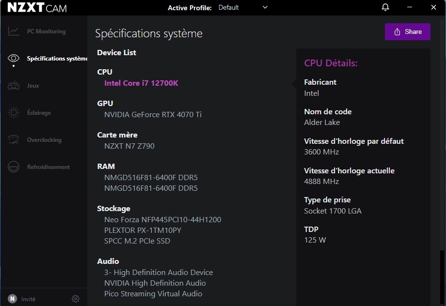Image resolution: width=446 pixels, height=306 pixels.
Task: Go to PC Monitoring section
Action: [x=47, y=31]
